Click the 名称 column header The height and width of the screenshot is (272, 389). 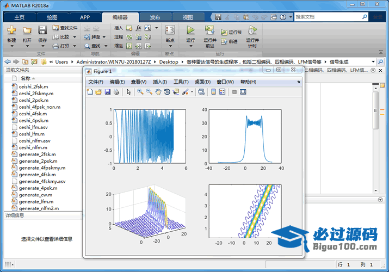(x=26, y=78)
